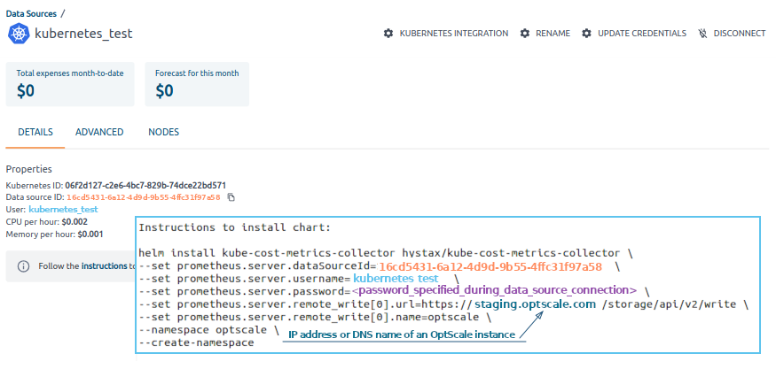This screenshot has width=776, height=369.
Task: Click the username value in helm command
Action: (396, 279)
